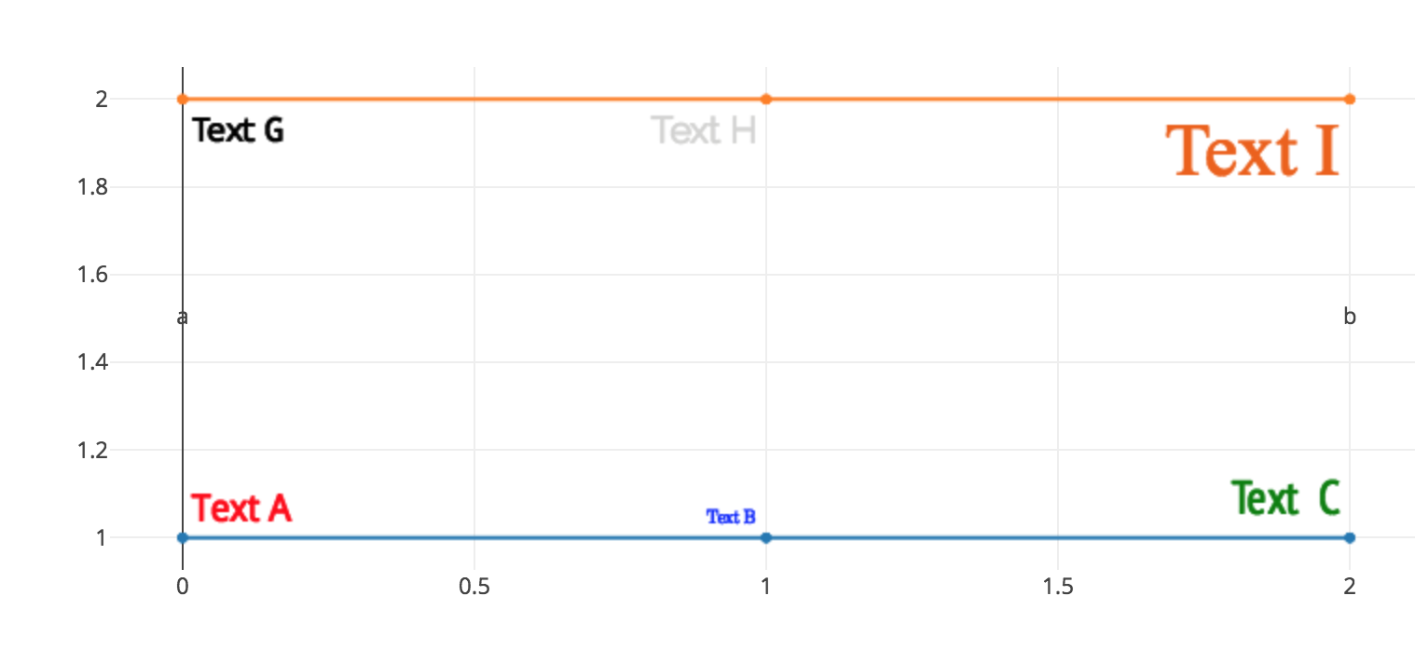1415x650 pixels.
Task: Click the gray Text H label
Action: (x=703, y=130)
